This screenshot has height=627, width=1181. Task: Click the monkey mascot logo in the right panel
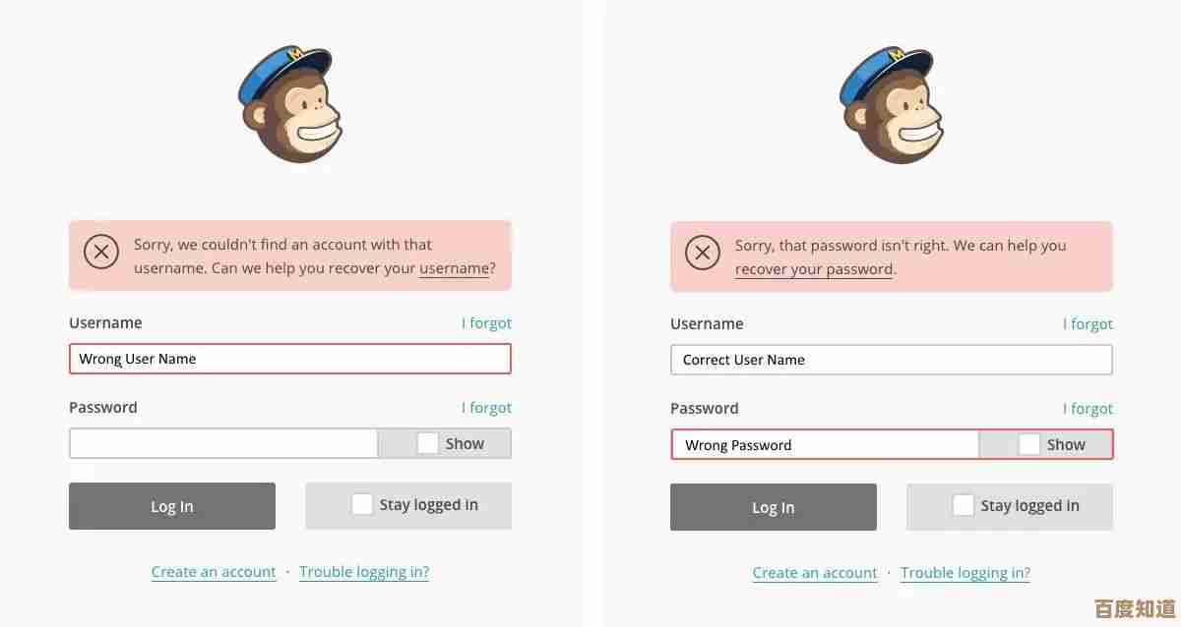coord(892,104)
